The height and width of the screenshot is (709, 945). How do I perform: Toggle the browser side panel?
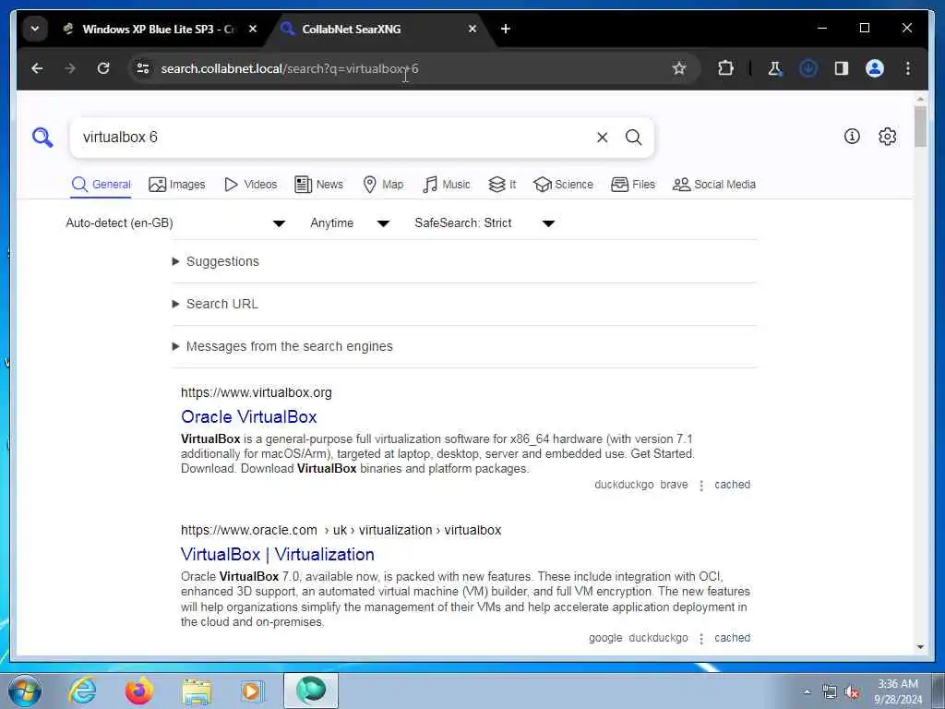tap(842, 68)
